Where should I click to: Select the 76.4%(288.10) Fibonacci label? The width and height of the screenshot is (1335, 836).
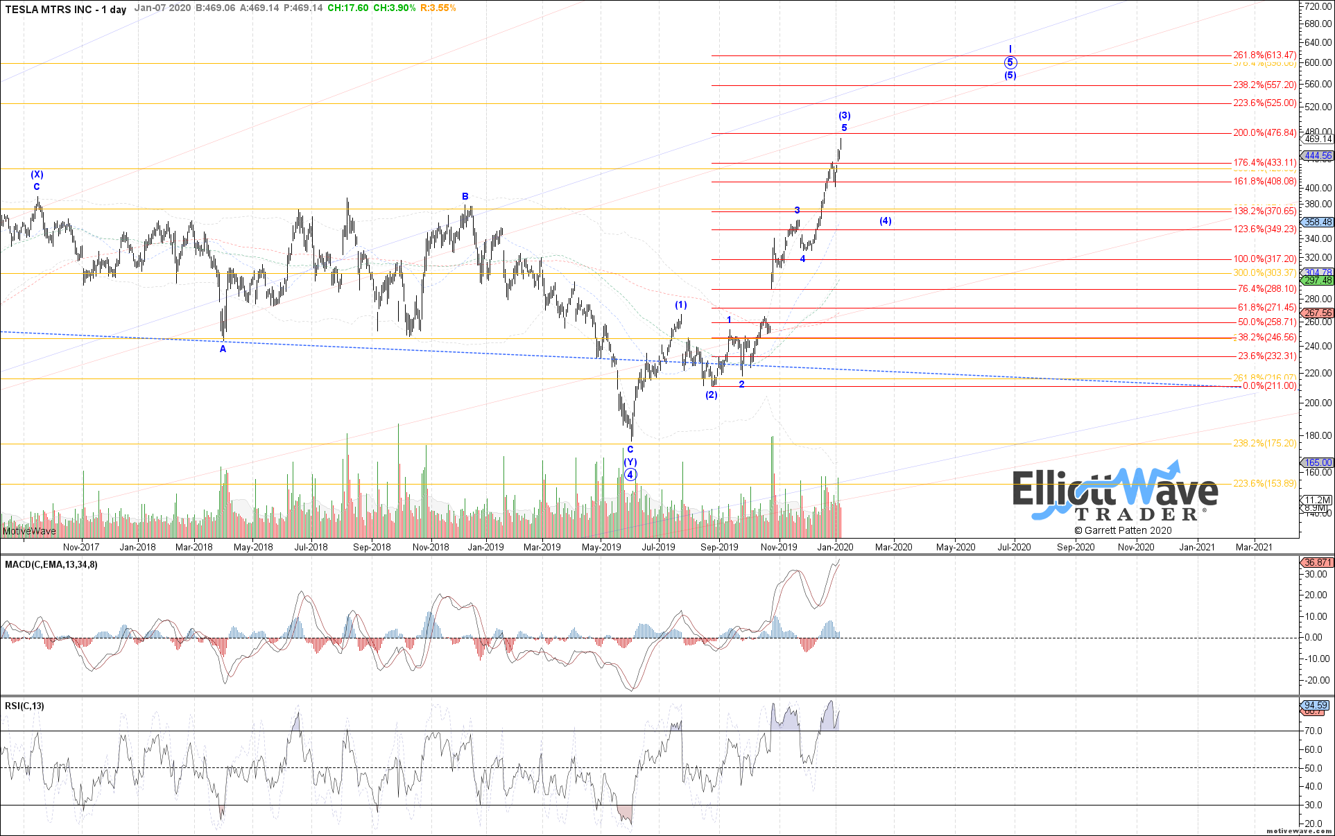tap(1267, 289)
